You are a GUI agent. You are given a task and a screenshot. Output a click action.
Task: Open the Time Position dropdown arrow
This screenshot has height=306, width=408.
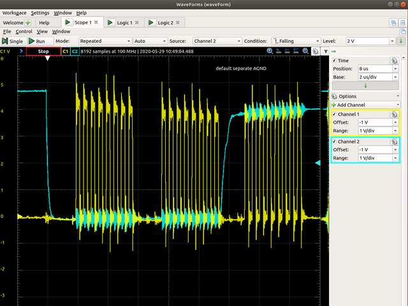pos(395,69)
